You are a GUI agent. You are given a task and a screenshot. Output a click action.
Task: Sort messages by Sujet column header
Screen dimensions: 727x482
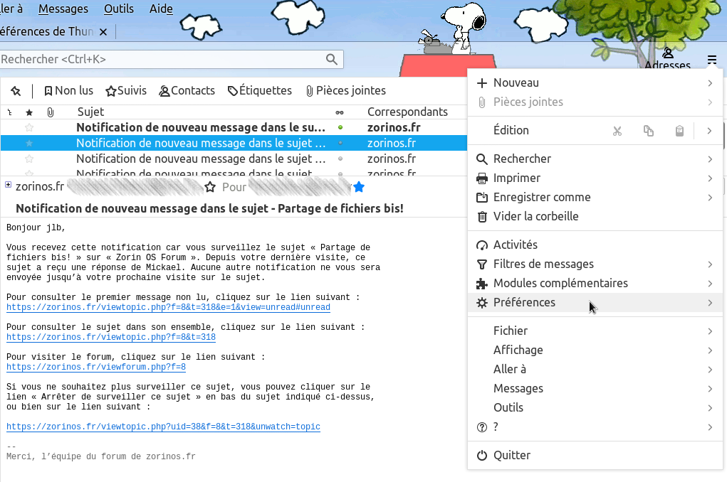(x=90, y=112)
